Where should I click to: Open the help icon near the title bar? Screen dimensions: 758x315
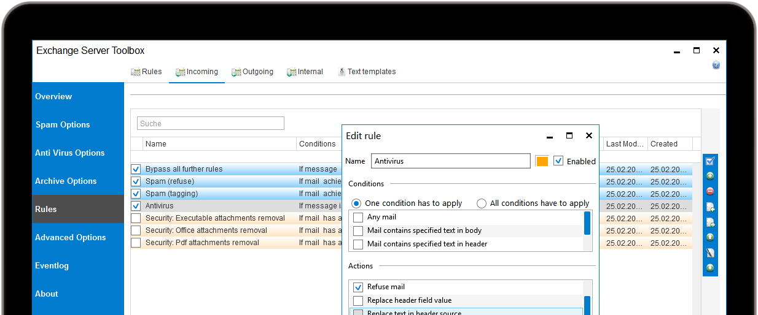716,65
